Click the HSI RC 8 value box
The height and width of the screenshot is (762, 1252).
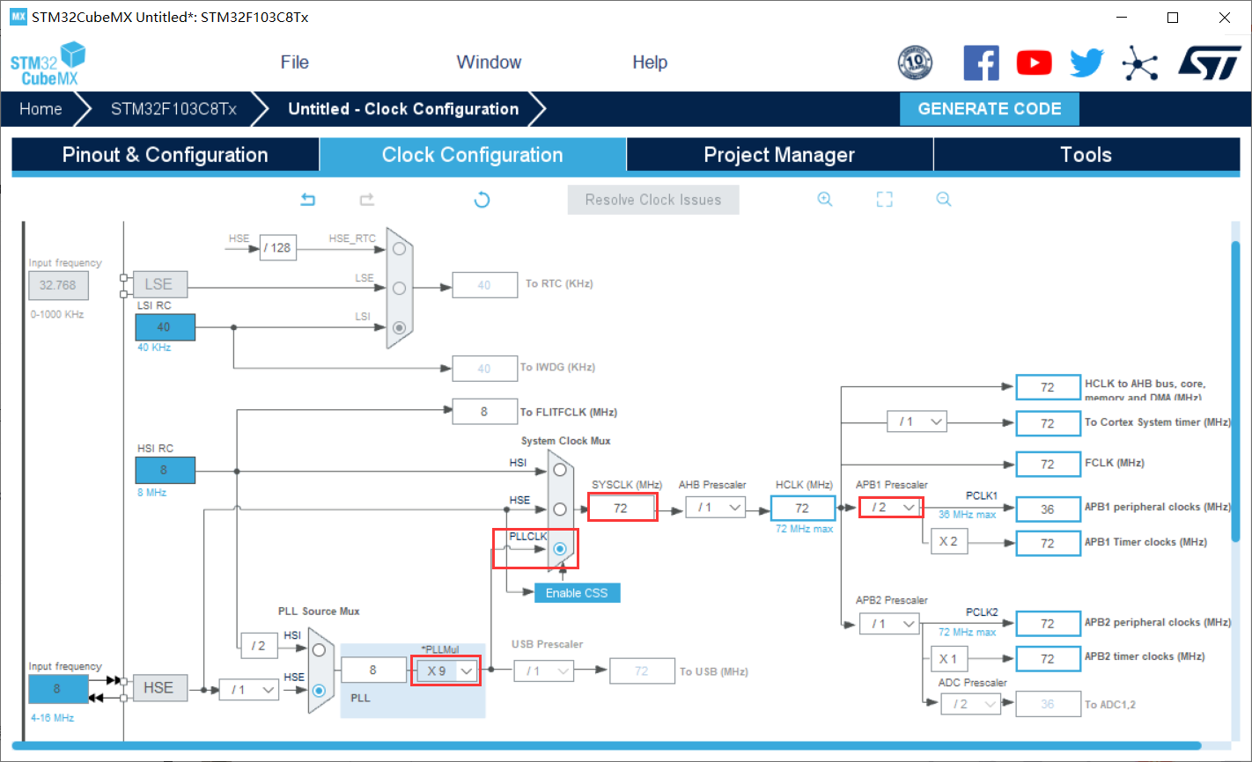165,470
